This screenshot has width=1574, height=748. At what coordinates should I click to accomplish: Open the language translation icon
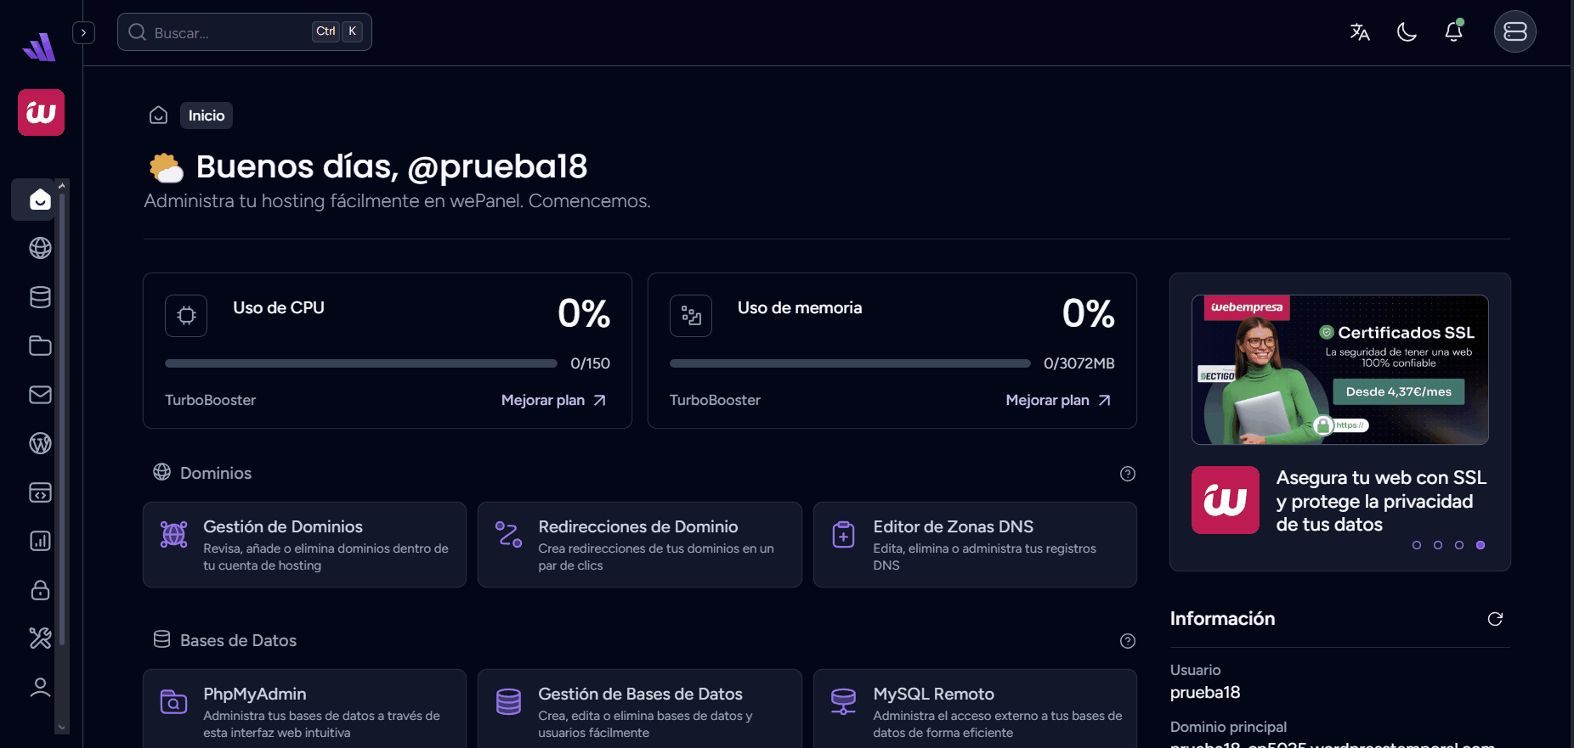point(1360,32)
